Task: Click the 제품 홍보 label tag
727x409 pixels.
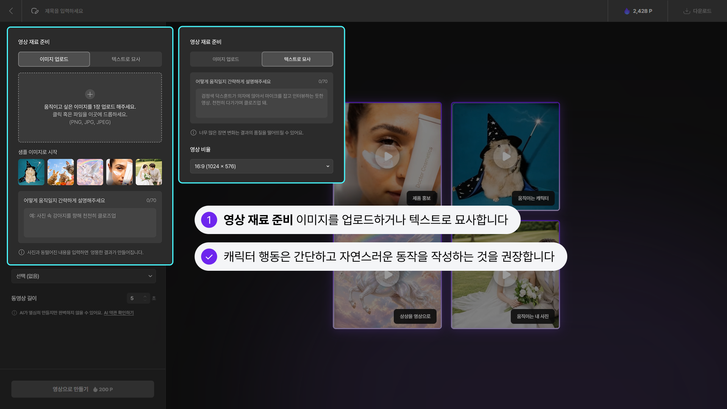Action: [421, 198]
